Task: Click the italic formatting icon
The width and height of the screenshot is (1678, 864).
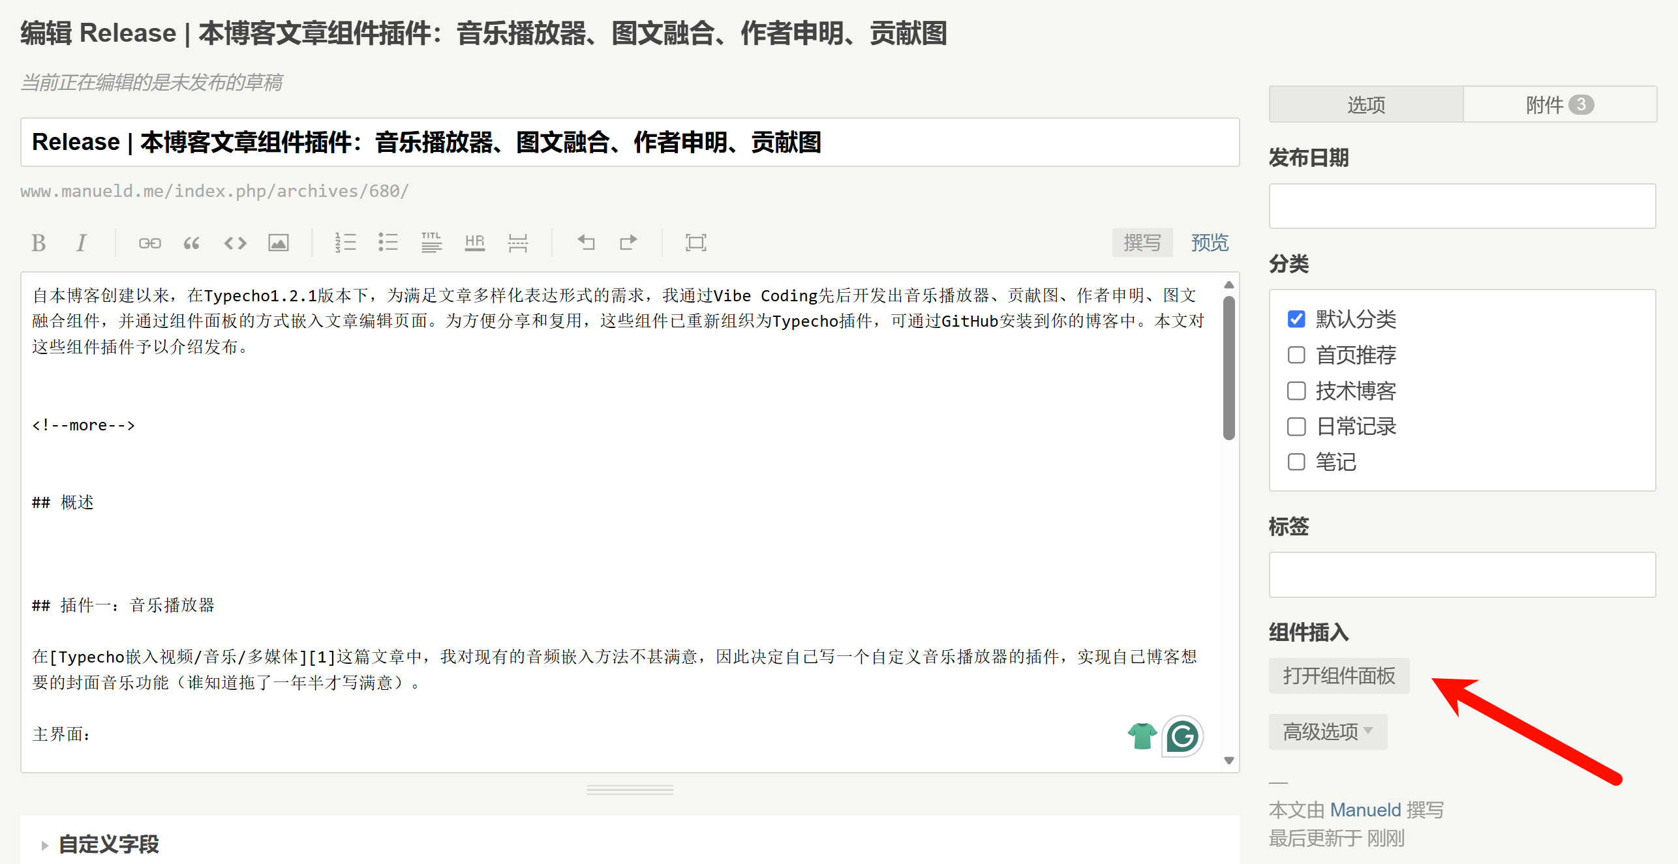Action: [x=81, y=243]
